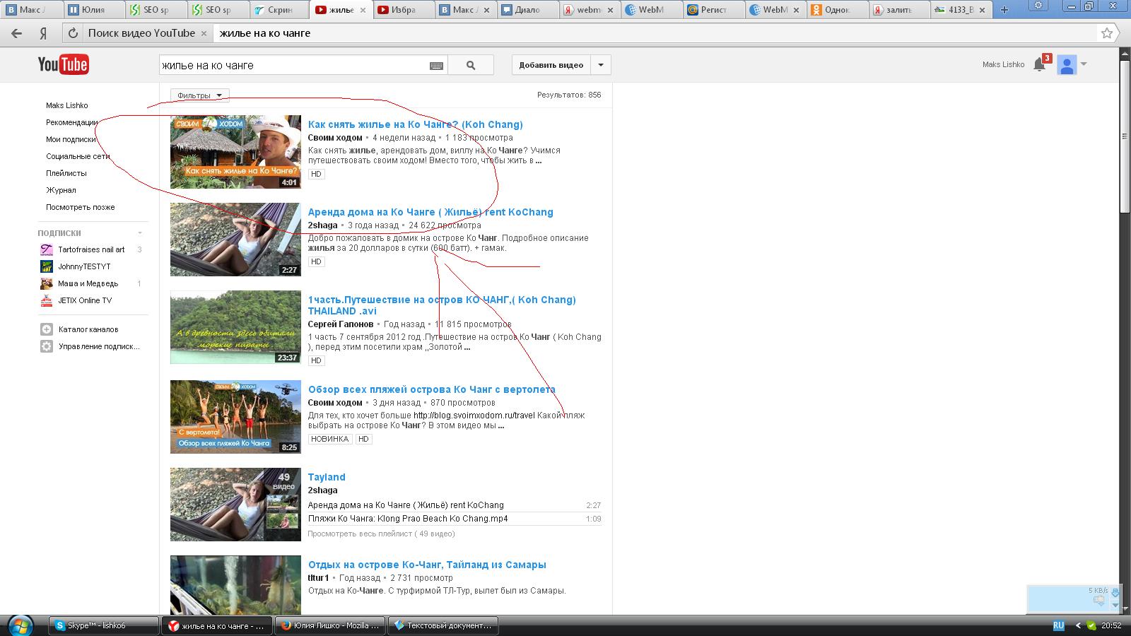This screenshot has width=1131, height=636.
Task: Open the 8:25 beach overview thumbnail
Action: pos(235,417)
